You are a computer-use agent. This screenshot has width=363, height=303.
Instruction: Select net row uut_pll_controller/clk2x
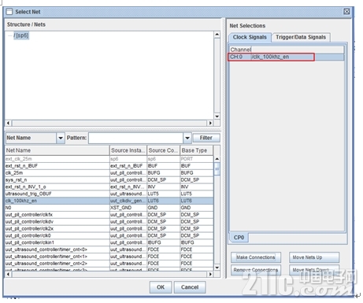tap(109, 229)
